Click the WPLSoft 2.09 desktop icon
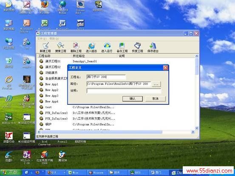The width and height of the screenshot is (235, 176). (27, 157)
